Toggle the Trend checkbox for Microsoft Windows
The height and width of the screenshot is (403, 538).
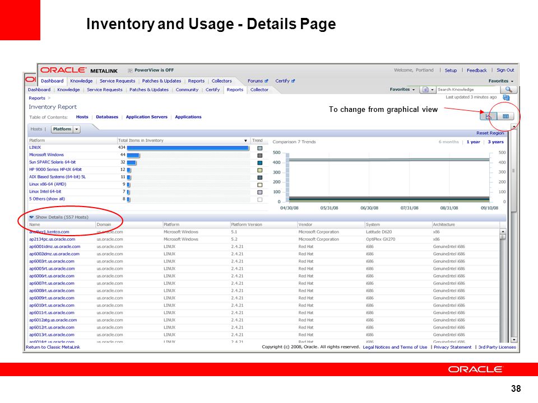pos(259,155)
